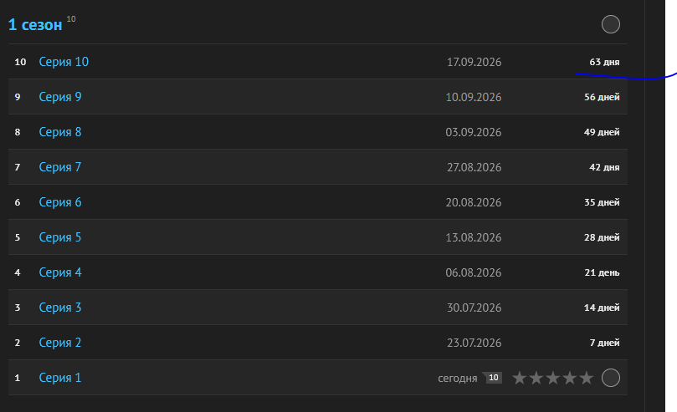Click the comments badge showing 10

click(x=492, y=378)
